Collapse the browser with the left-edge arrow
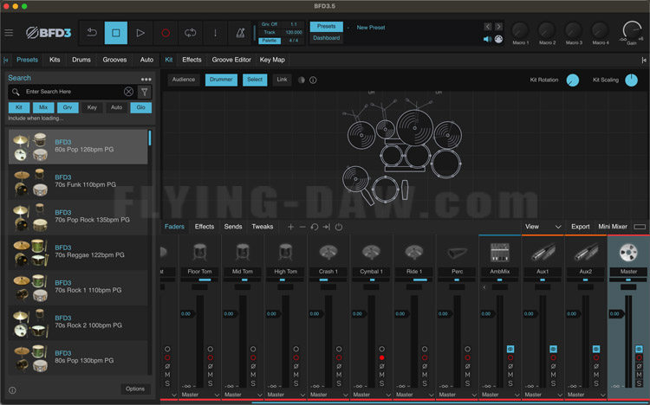650x405 pixels. [6, 60]
